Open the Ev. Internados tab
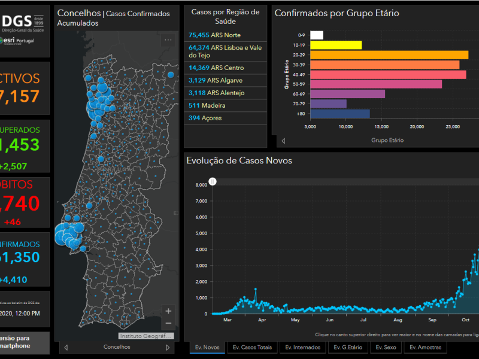The width and height of the screenshot is (479, 359). click(x=302, y=348)
